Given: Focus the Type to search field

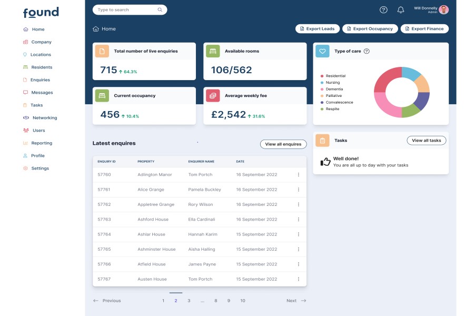Looking at the screenshot, I should click(x=130, y=9).
